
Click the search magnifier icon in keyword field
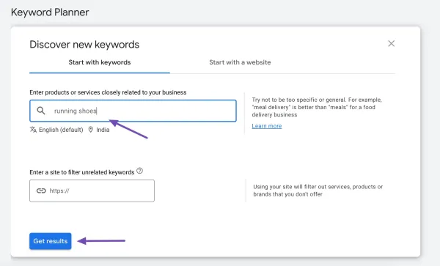pyautogui.click(x=41, y=111)
